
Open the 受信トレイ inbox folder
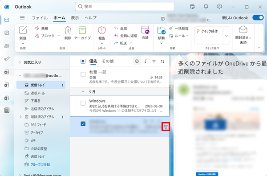(x=41, y=85)
